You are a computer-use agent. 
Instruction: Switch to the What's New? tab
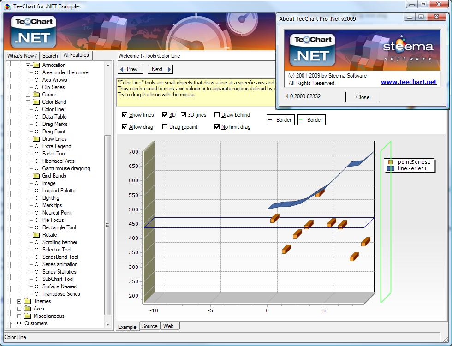(x=22, y=56)
